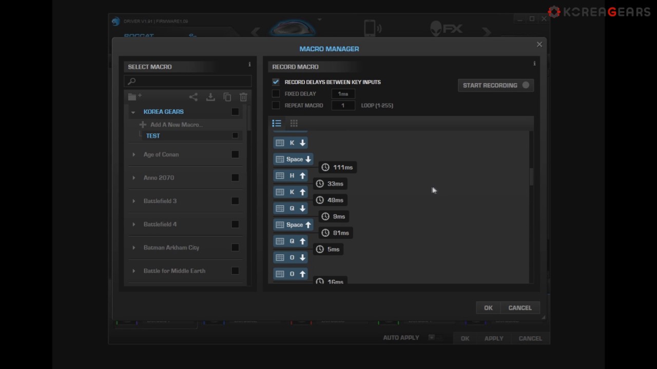Click the search magnifier icon in Select Macro
Screen dimensions: 657x369
point(131,81)
